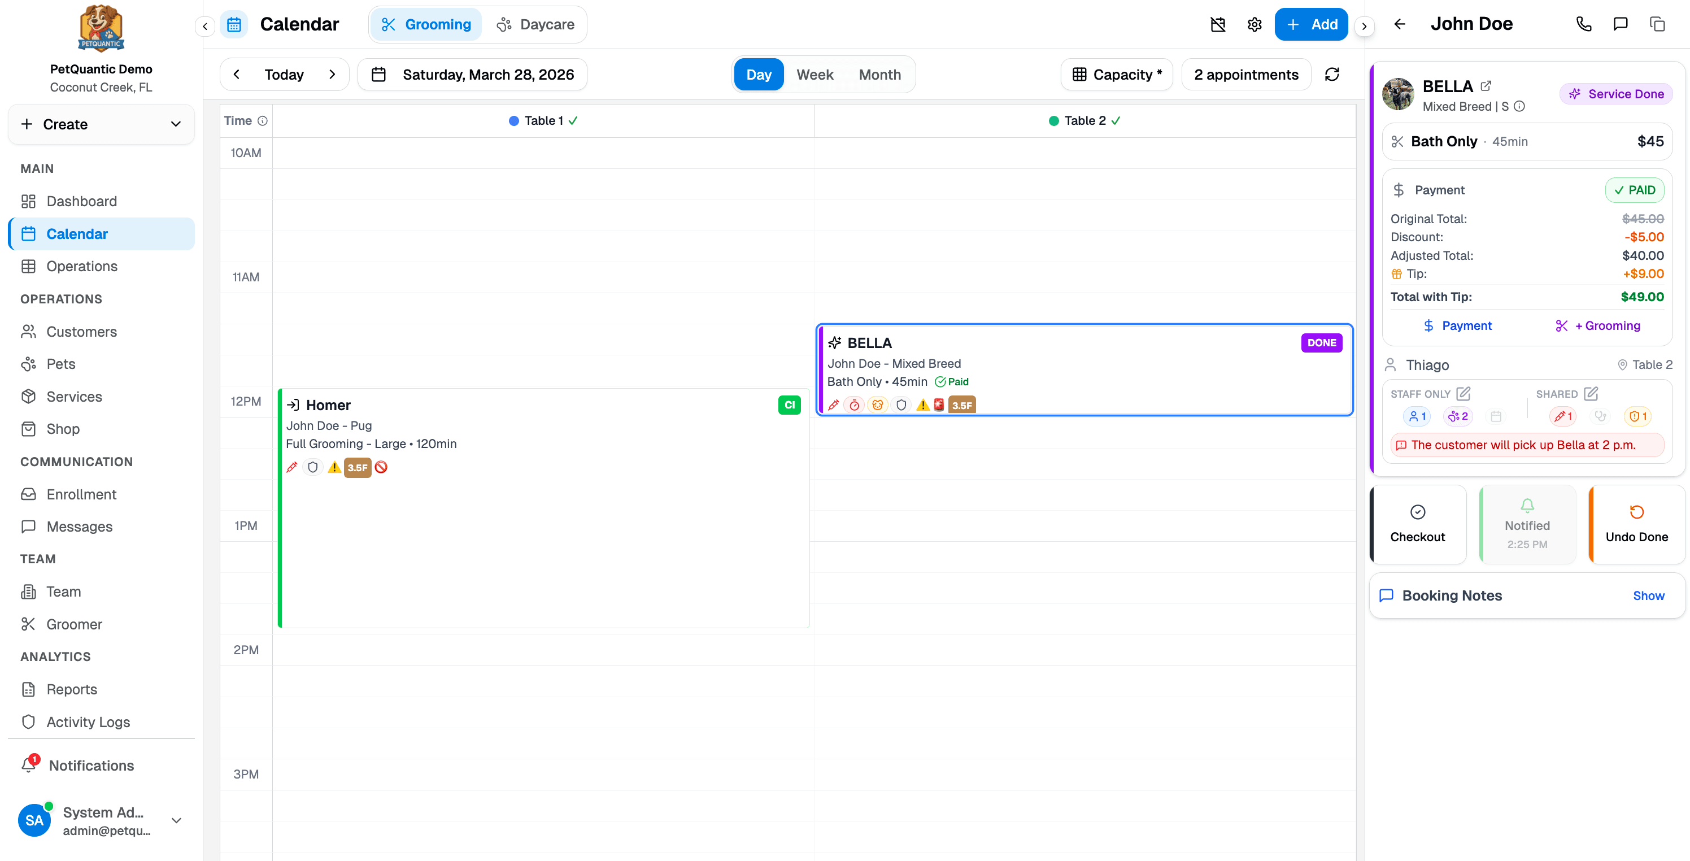The width and height of the screenshot is (1690, 861).
Task: Expand the Create dropdown
Action: click(x=101, y=124)
